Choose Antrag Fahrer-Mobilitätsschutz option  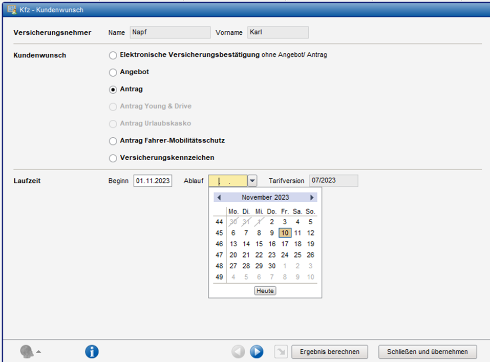pos(113,141)
